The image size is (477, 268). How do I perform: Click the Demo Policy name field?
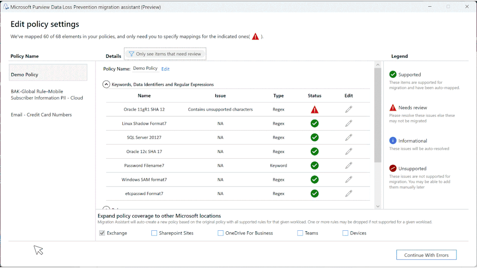point(146,68)
